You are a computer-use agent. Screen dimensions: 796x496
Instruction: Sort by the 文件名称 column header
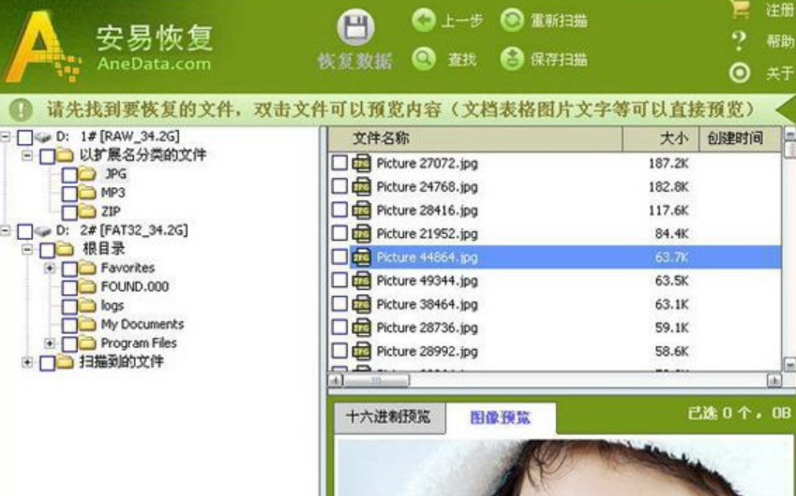475,139
